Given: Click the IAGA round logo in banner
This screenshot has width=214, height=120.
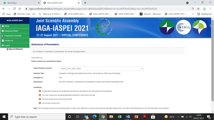Looking at the screenshot, I should pyautogui.click(x=184, y=27).
